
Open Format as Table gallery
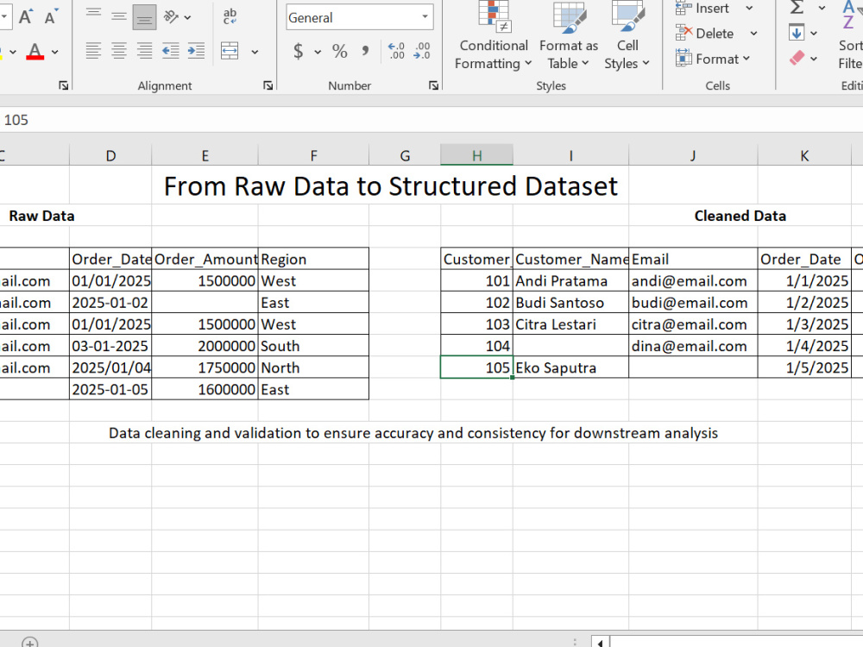(x=569, y=36)
